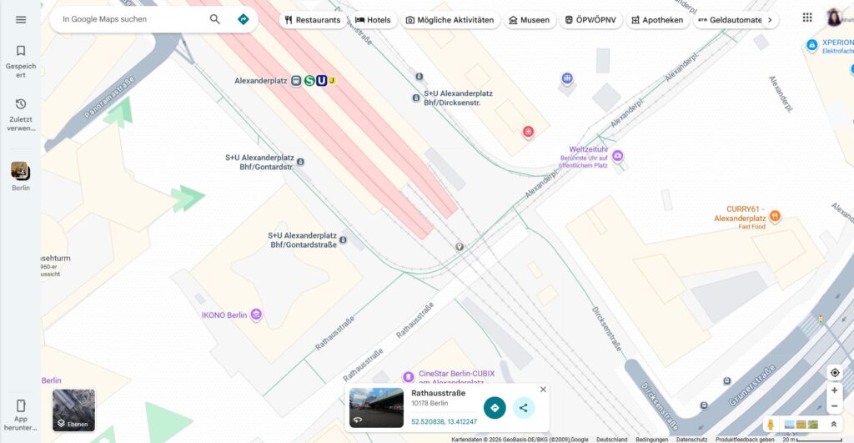Share the Rathausstraße location
The width and height of the screenshot is (854, 443).
[x=523, y=408]
